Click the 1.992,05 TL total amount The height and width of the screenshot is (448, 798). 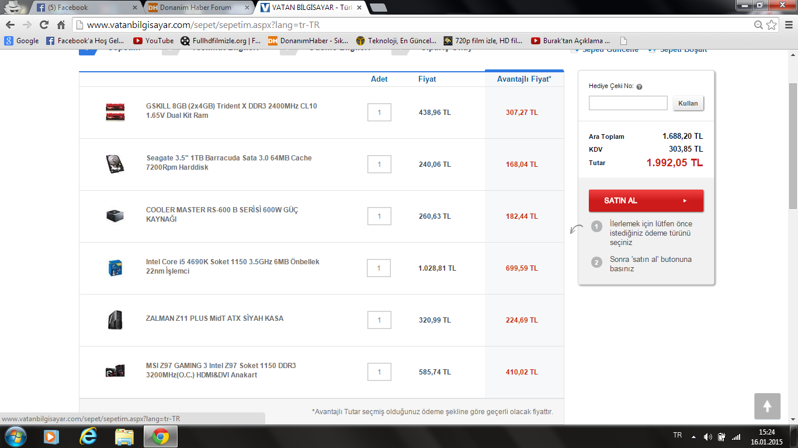coord(675,163)
